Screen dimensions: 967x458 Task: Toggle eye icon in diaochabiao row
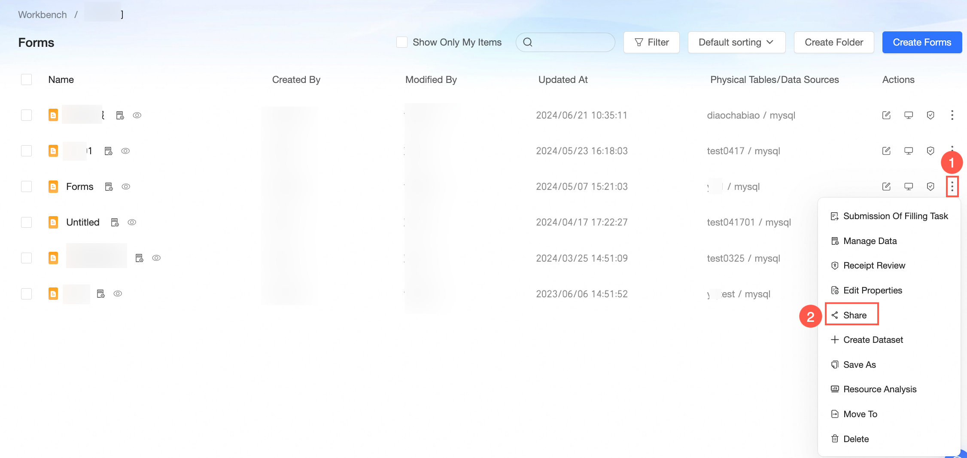137,115
